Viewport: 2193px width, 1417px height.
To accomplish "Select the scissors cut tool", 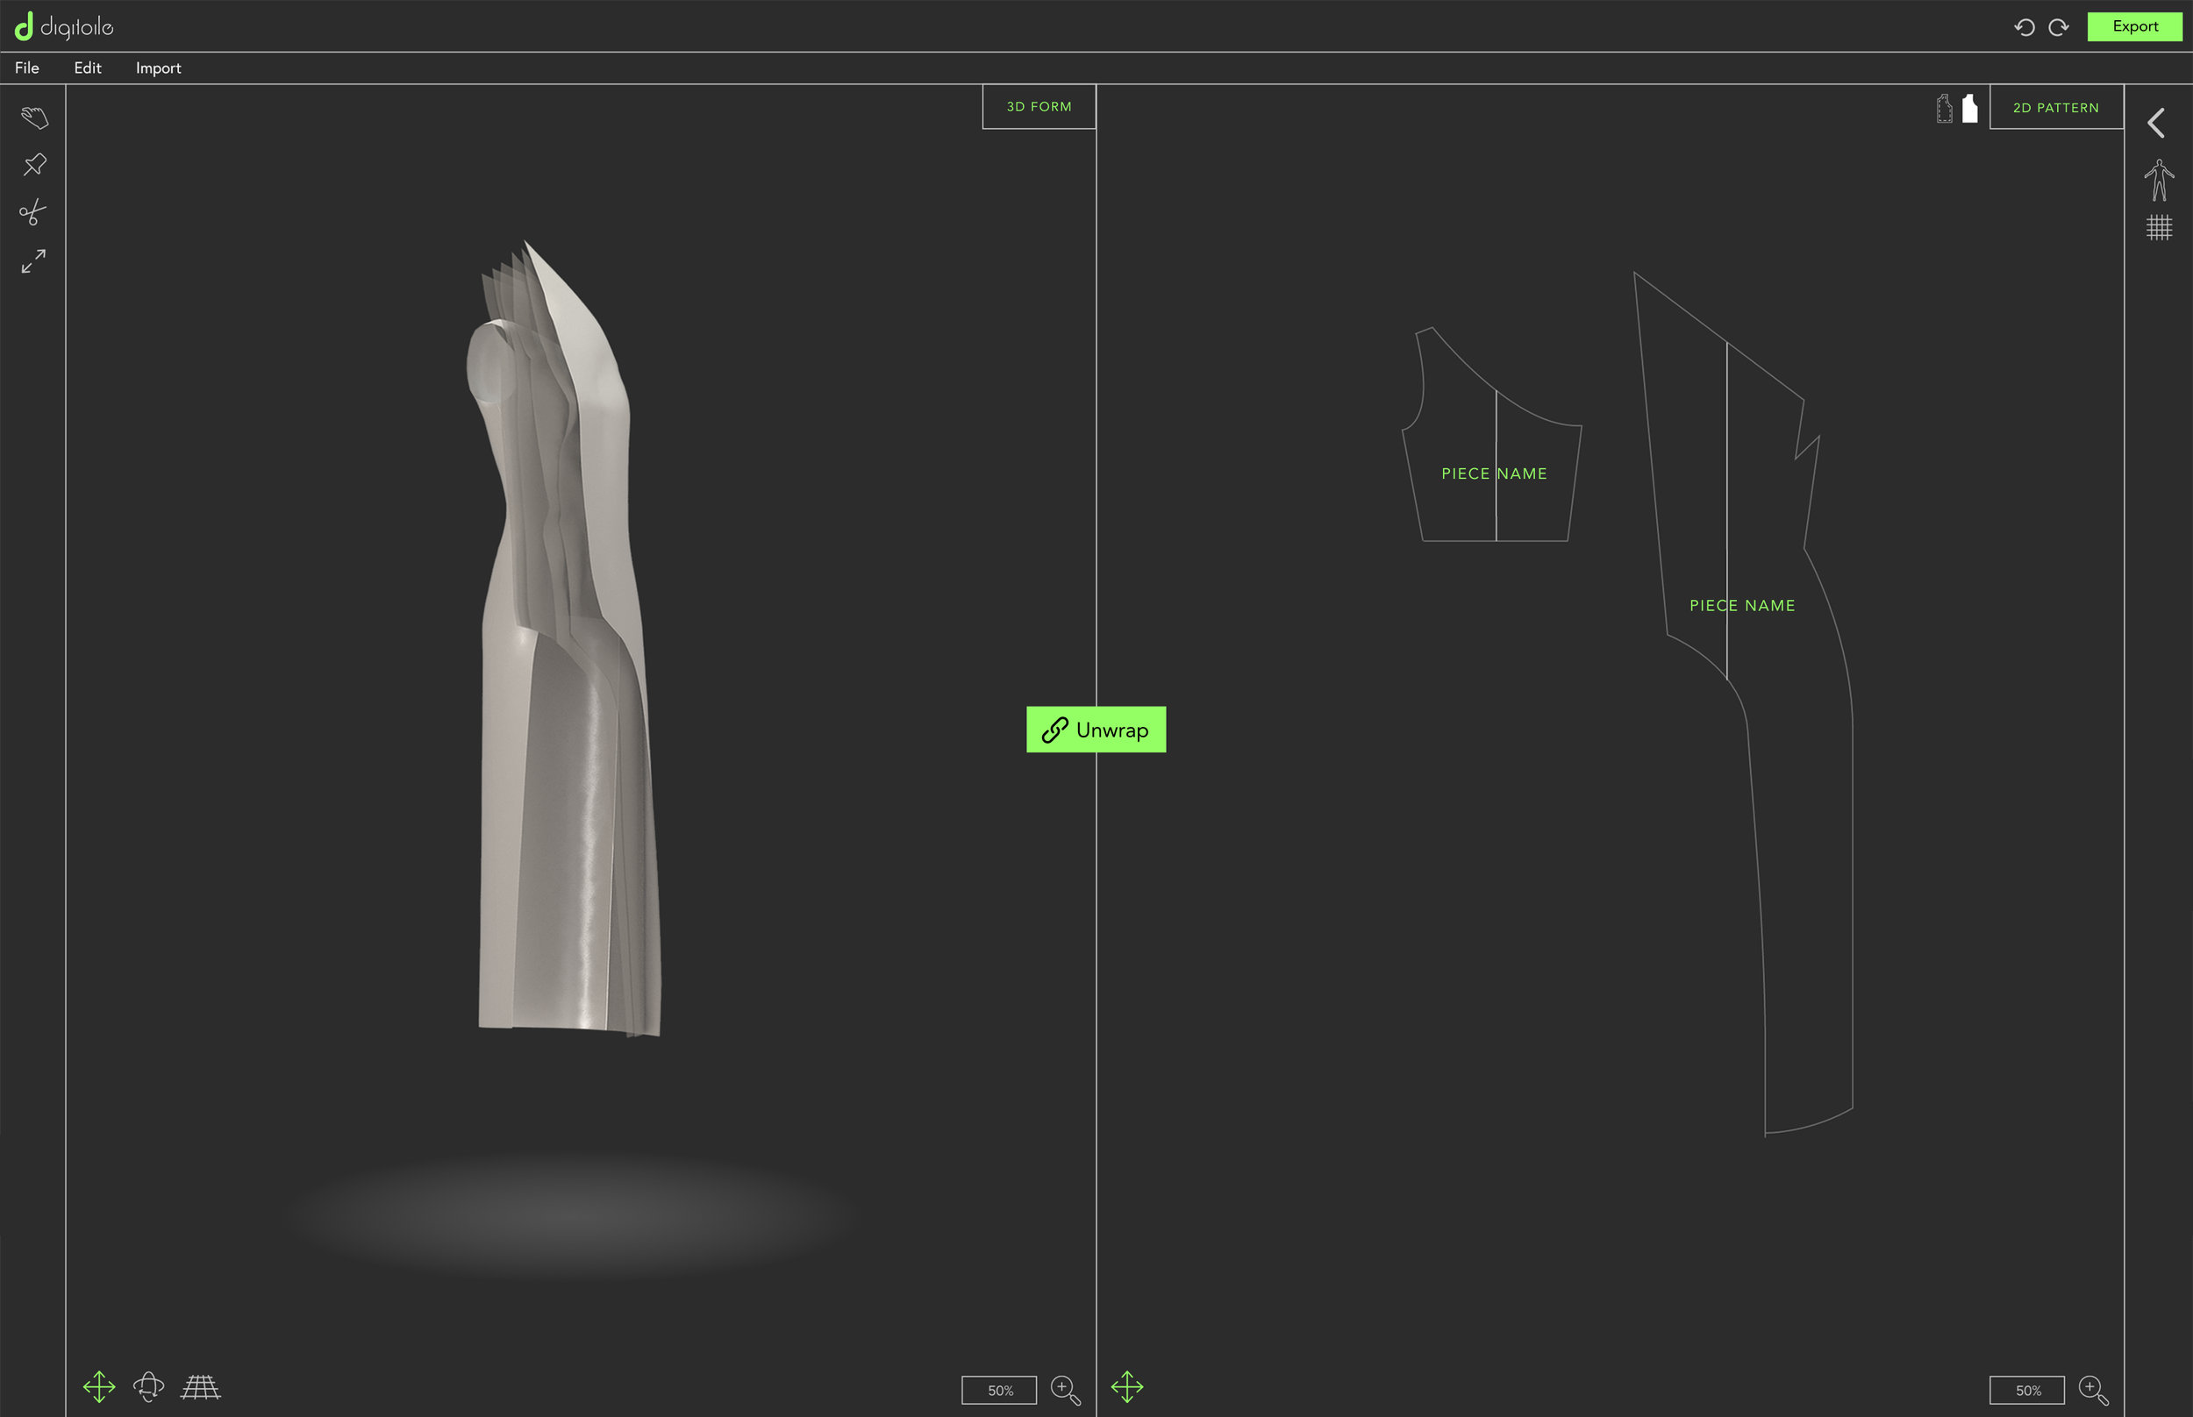I will click(33, 212).
